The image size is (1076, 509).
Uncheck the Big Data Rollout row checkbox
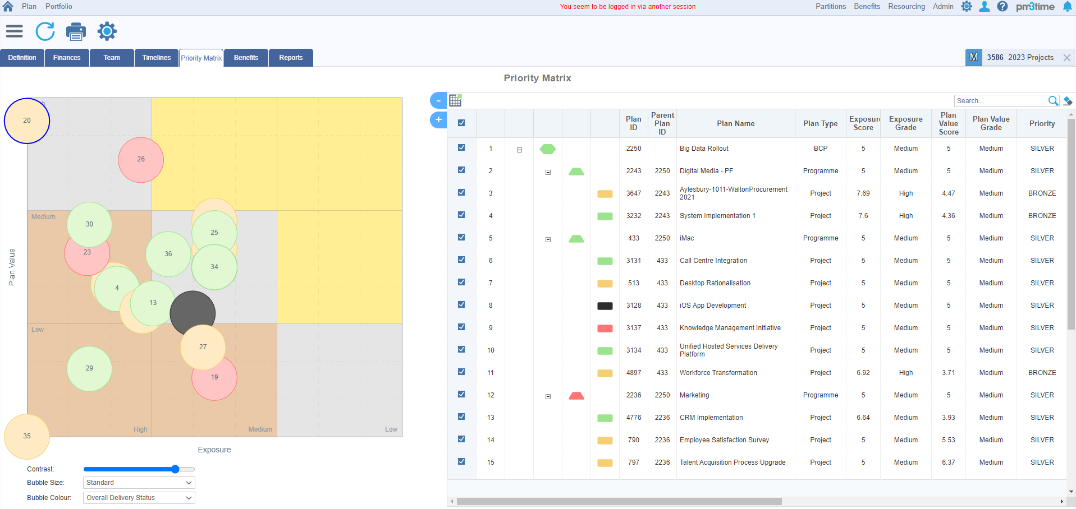click(461, 147)
